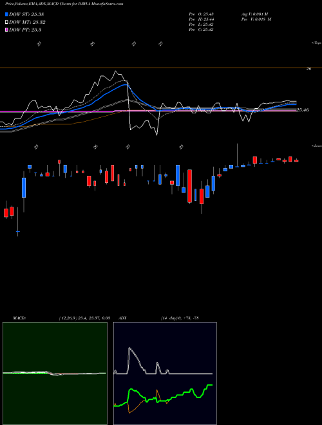Click the 'Pre V: 0.018 M' value
The image size is (322, 425).
tap(256, 19)
